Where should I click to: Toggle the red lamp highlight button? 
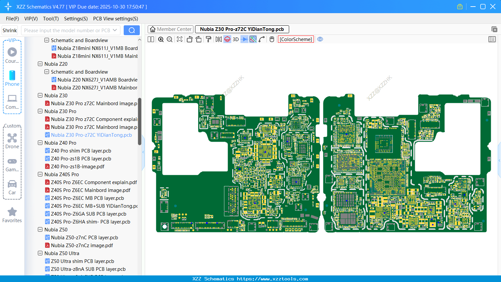[x=227, y=39]
